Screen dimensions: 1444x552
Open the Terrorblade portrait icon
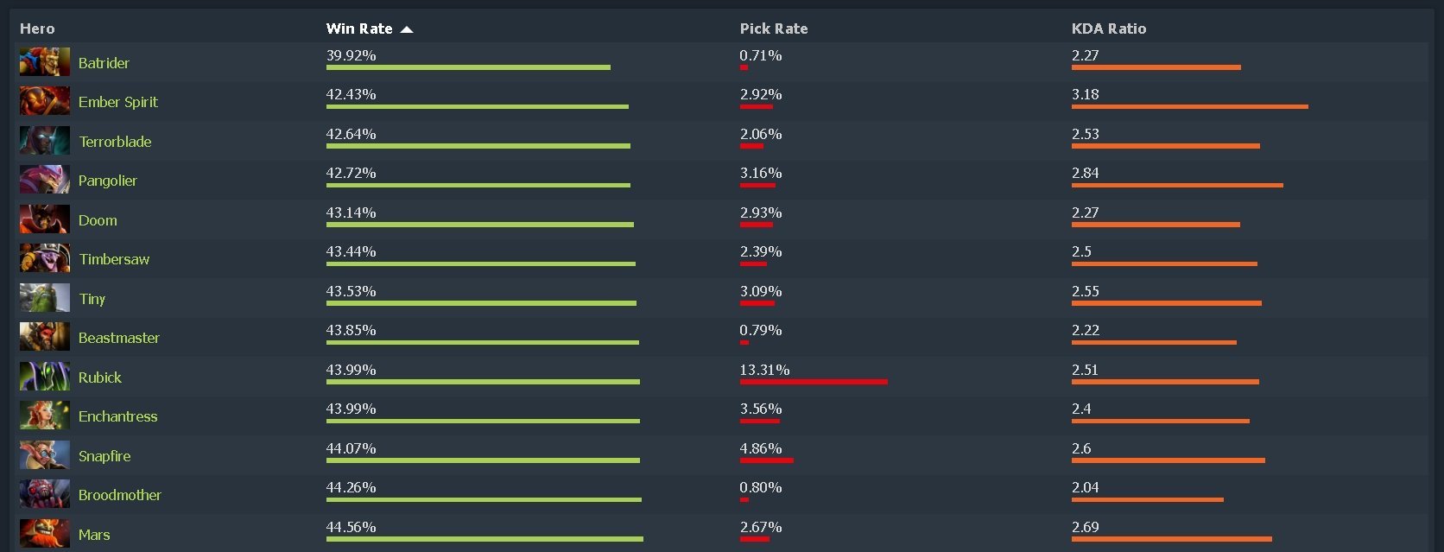(45, 141)
